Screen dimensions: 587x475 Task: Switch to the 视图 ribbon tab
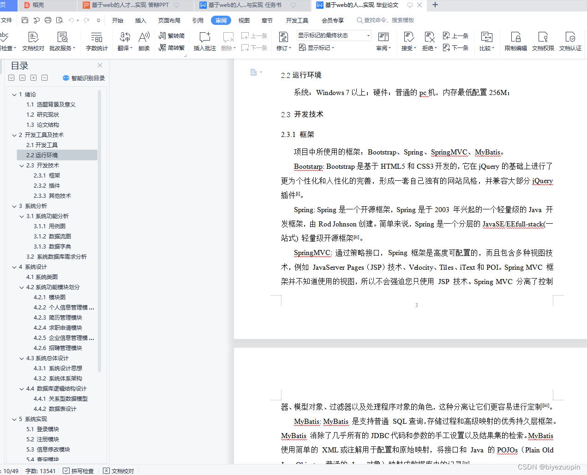(244, 20)
